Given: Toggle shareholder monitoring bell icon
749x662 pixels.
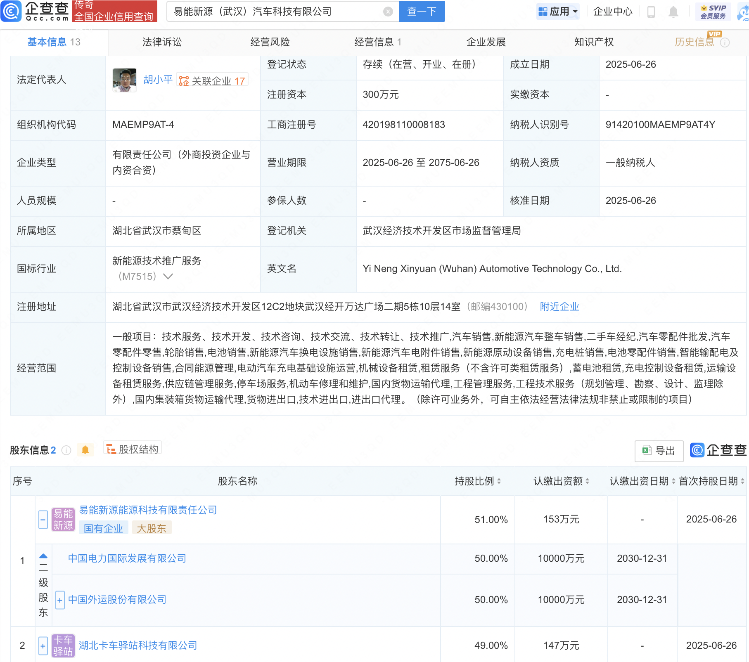Looking at the screenshot, I should [85, 449].
